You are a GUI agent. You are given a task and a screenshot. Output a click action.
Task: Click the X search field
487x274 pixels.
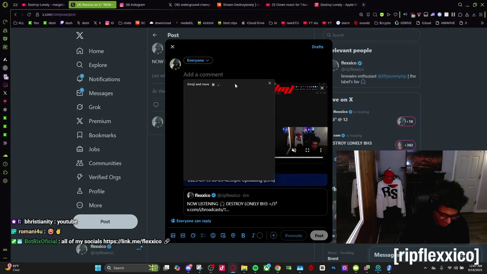click(x=372, y=35)
